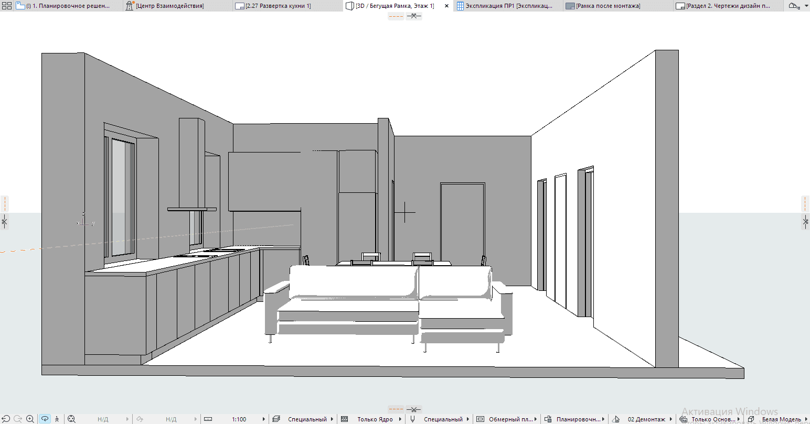Open the layer combination icon for Специальный

276,419
